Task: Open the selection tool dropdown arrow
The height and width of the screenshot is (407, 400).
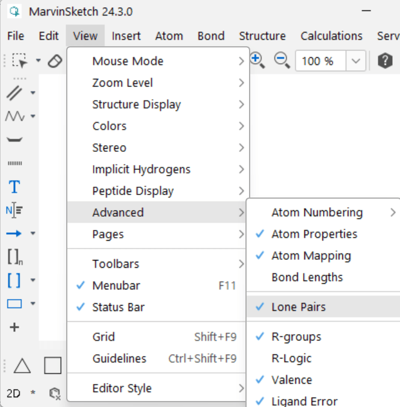Action: [x=38, y=61]
